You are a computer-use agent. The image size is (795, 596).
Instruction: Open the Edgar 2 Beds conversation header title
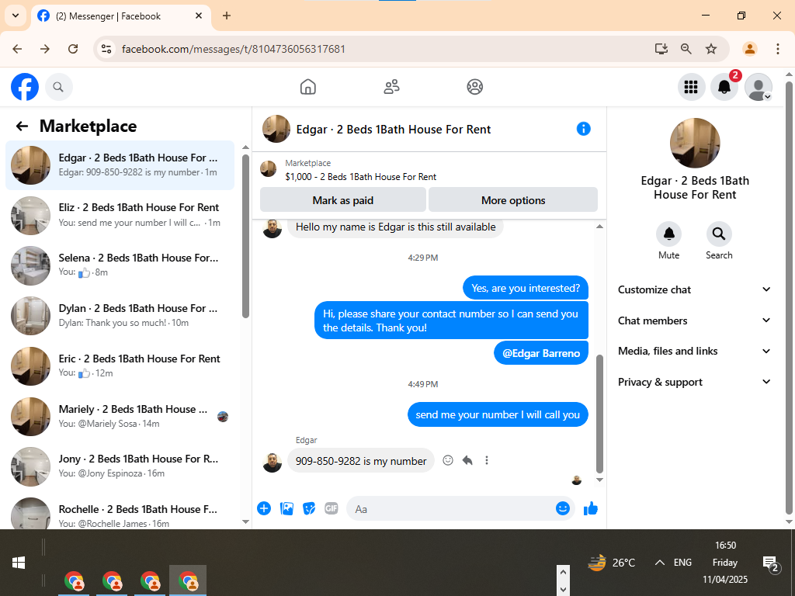click(393, 130)
